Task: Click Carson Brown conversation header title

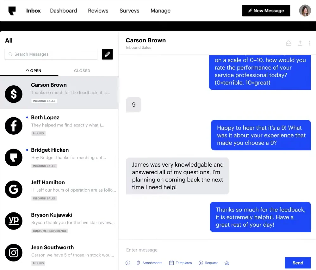Action: click(x=146, y=40)
